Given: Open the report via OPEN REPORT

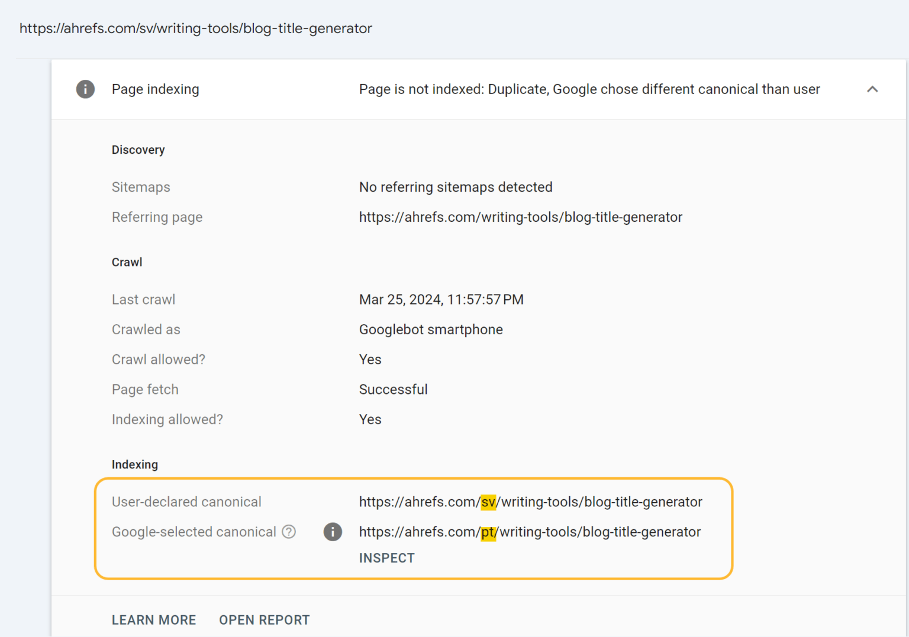Looking at the screenshot, I should coord(265,619).
